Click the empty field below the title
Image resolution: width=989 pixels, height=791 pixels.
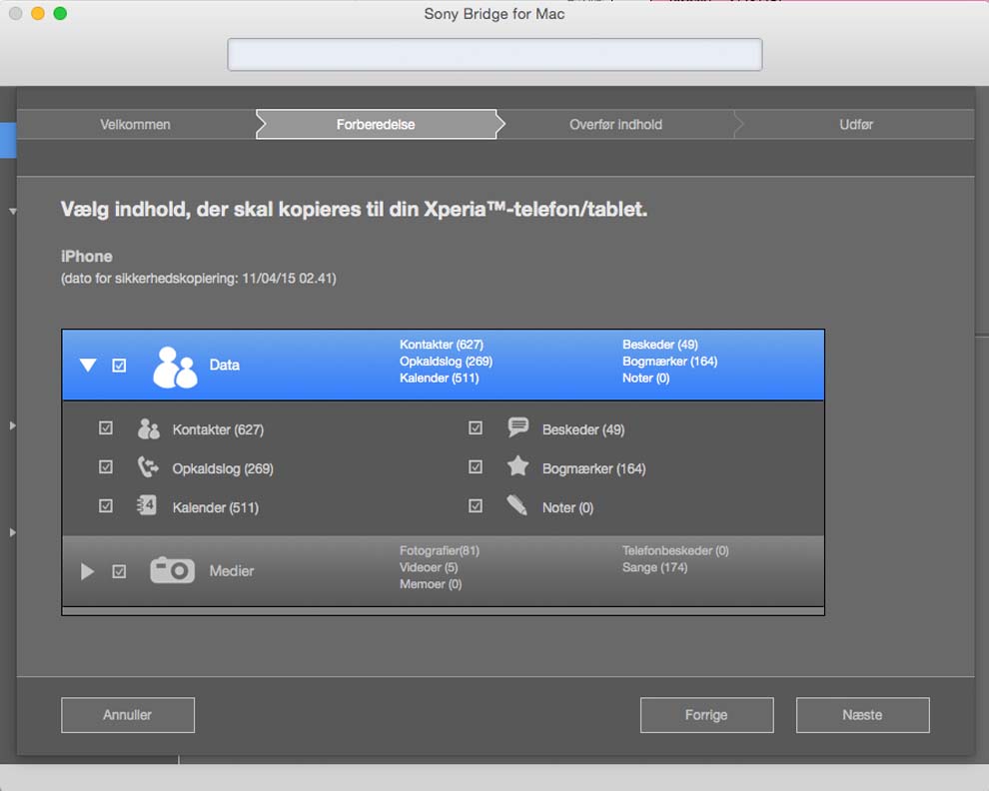click(x=495, y=54)
